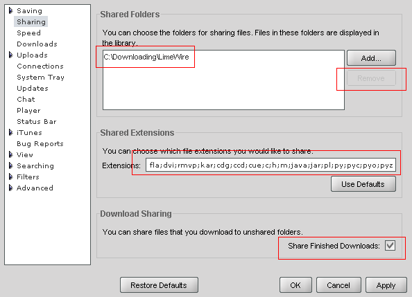The width and height of the screenshot is (412, 297).
Task: Select Connections in the options tree
Action: click(x=40, y=66)
